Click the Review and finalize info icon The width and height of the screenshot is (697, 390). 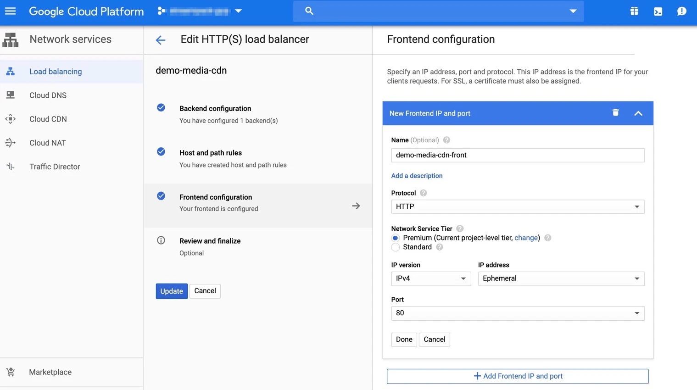point(161,240)
